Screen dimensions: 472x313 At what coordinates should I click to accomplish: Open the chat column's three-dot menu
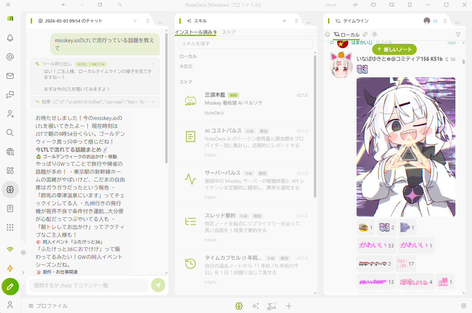(x=160, y=22)
